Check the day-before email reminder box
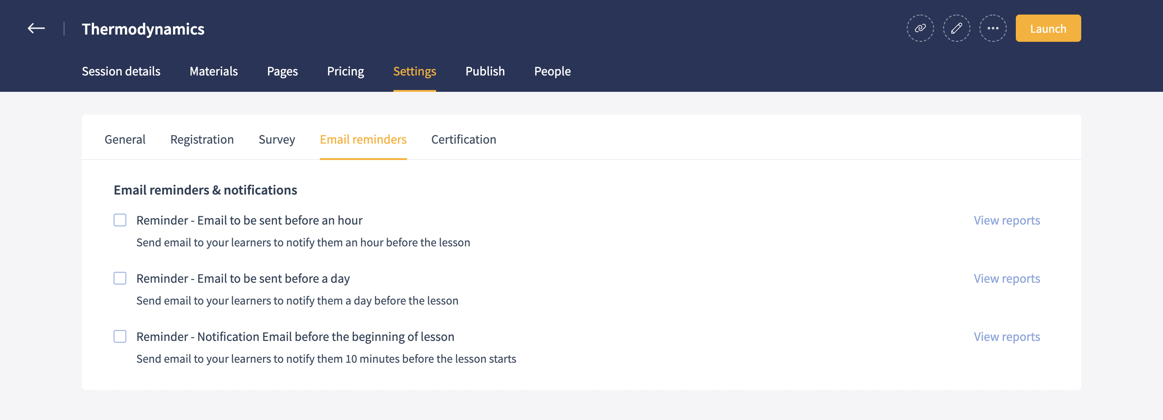The height and width of the screenshot is (420, 1163). [x=120, y=279]
